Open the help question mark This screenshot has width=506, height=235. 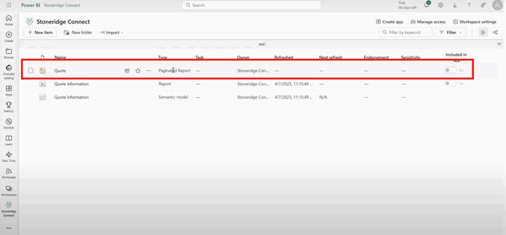click(469, 5)
